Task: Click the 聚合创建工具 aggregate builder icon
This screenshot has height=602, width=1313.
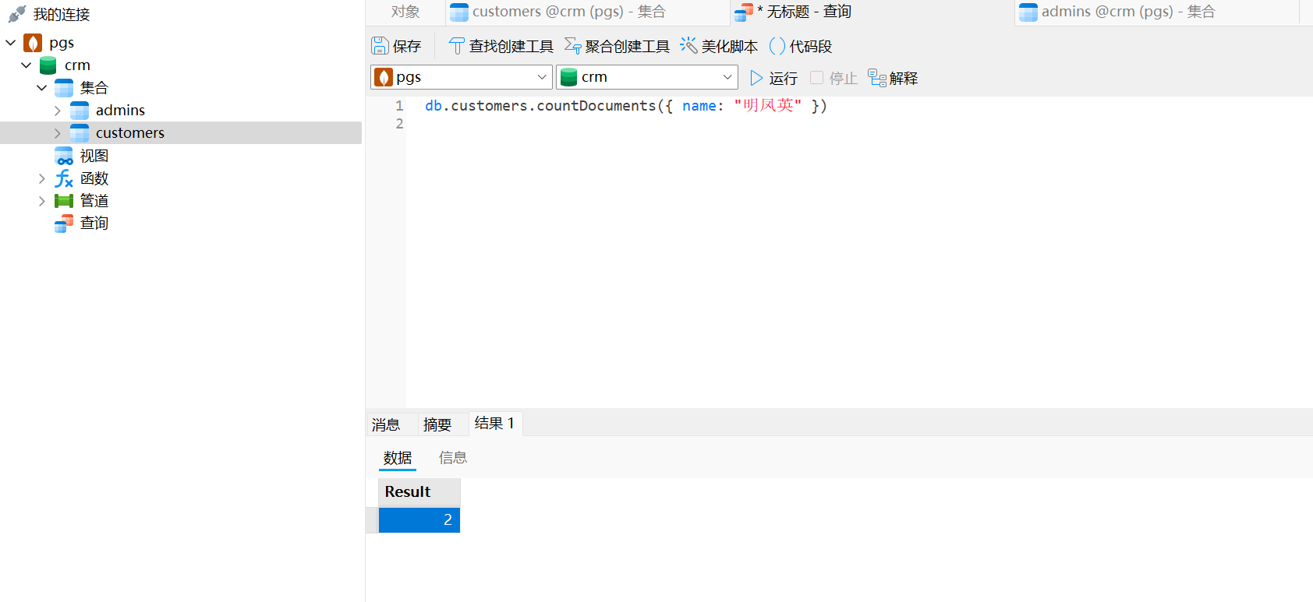Action: [x=572, y=46]
